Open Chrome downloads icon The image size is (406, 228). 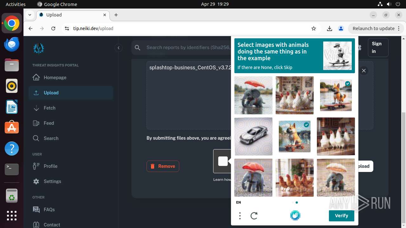point(330,28)
